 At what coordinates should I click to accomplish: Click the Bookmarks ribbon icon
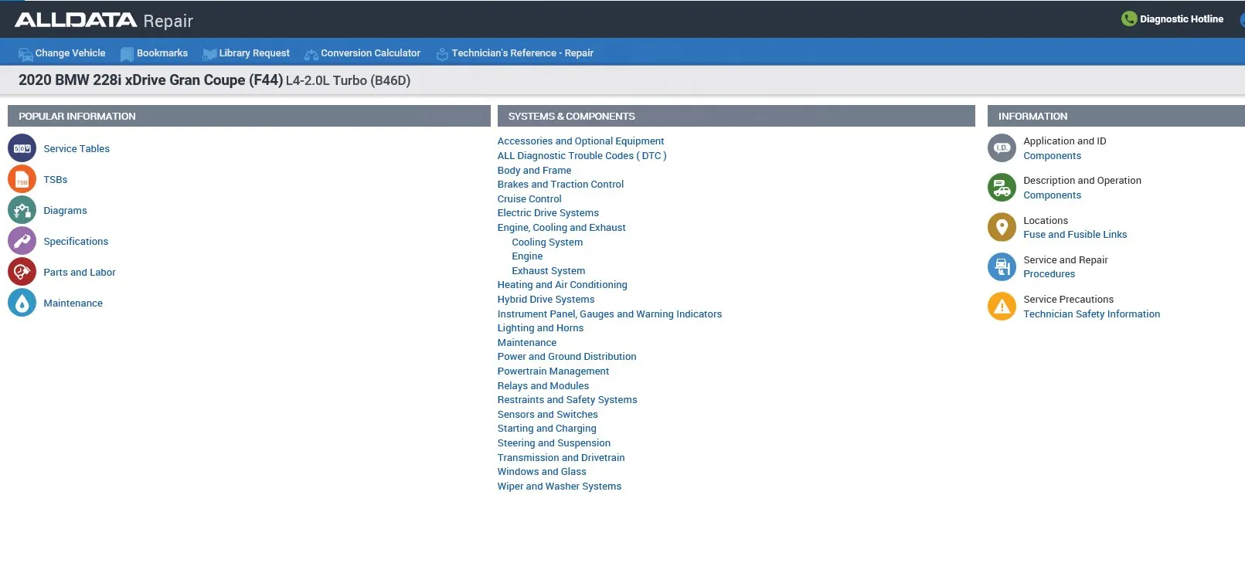point(127,54)
